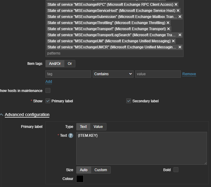Click the Advanced configuration heading link

click(x=27, y=115)
